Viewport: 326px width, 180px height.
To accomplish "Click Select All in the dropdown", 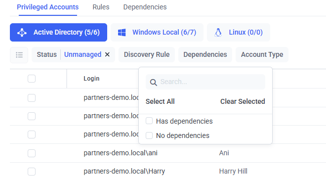I will 160,101.
